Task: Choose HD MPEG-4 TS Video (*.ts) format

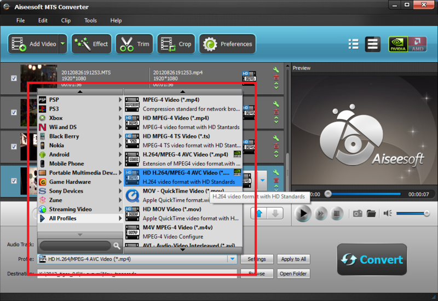Action: click(183, 141)
